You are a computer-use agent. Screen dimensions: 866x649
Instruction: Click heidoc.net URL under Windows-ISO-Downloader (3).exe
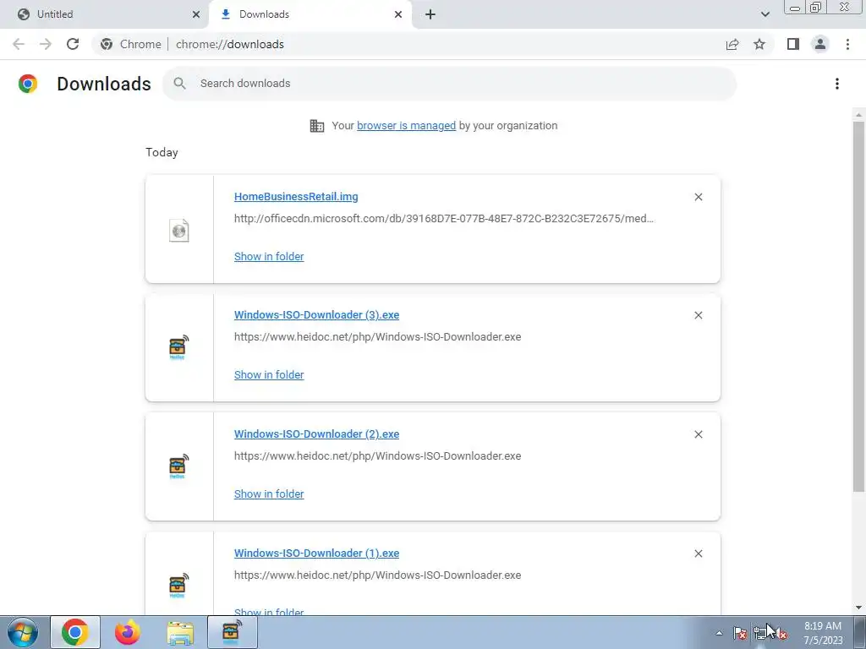tap(378, 336)
